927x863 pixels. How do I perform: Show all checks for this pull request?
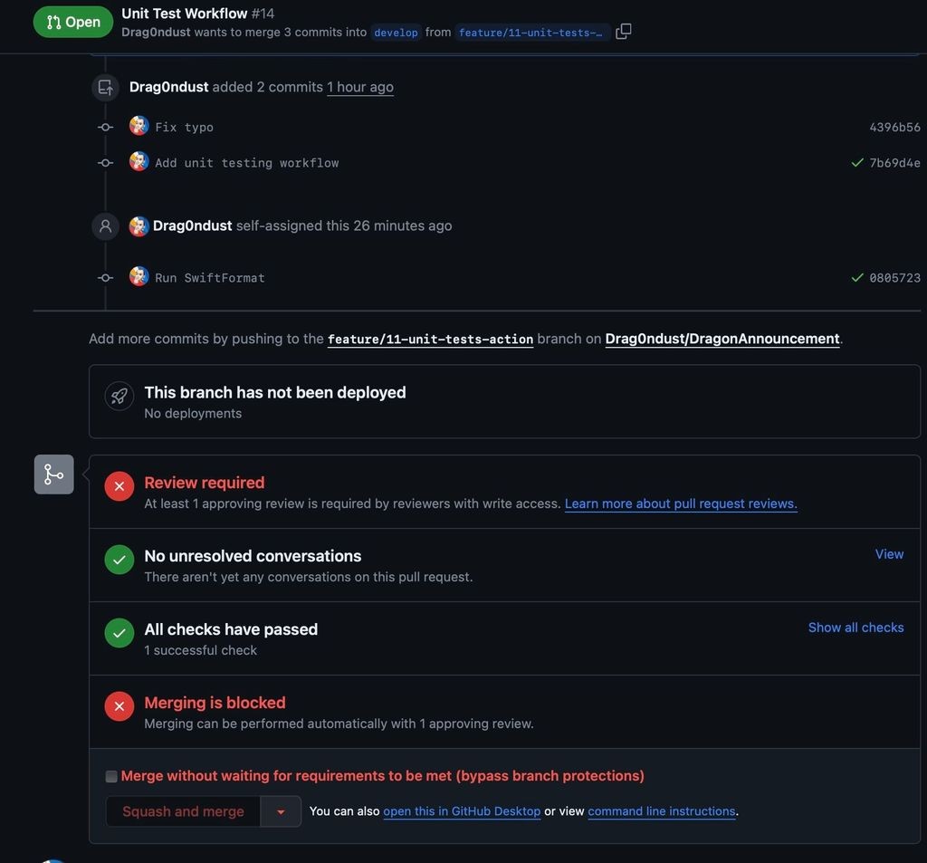(855, 628)
